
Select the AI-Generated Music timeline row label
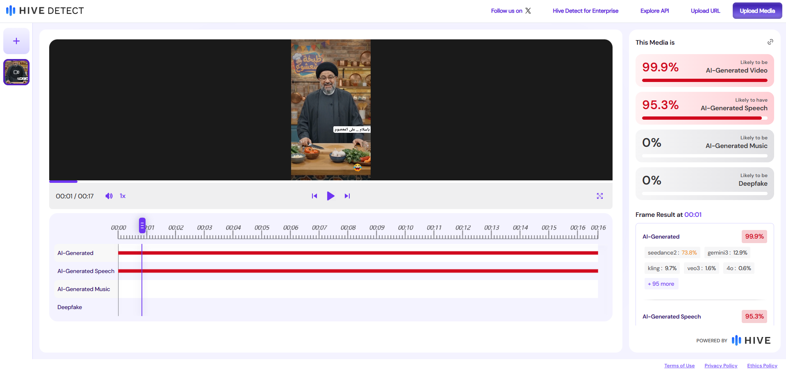(84, 289)
